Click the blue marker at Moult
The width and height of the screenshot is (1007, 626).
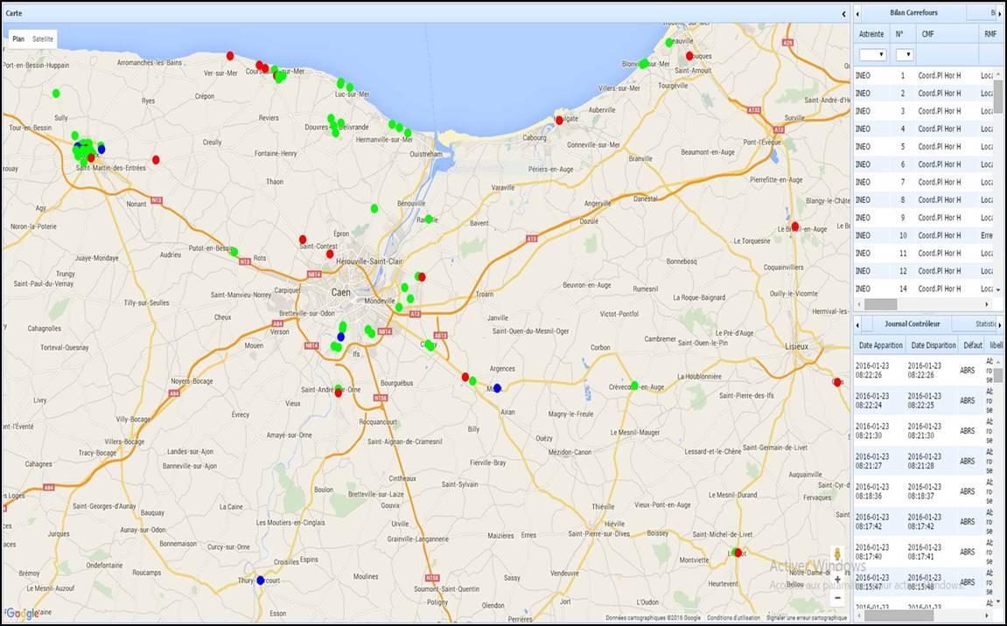(497, 388)
